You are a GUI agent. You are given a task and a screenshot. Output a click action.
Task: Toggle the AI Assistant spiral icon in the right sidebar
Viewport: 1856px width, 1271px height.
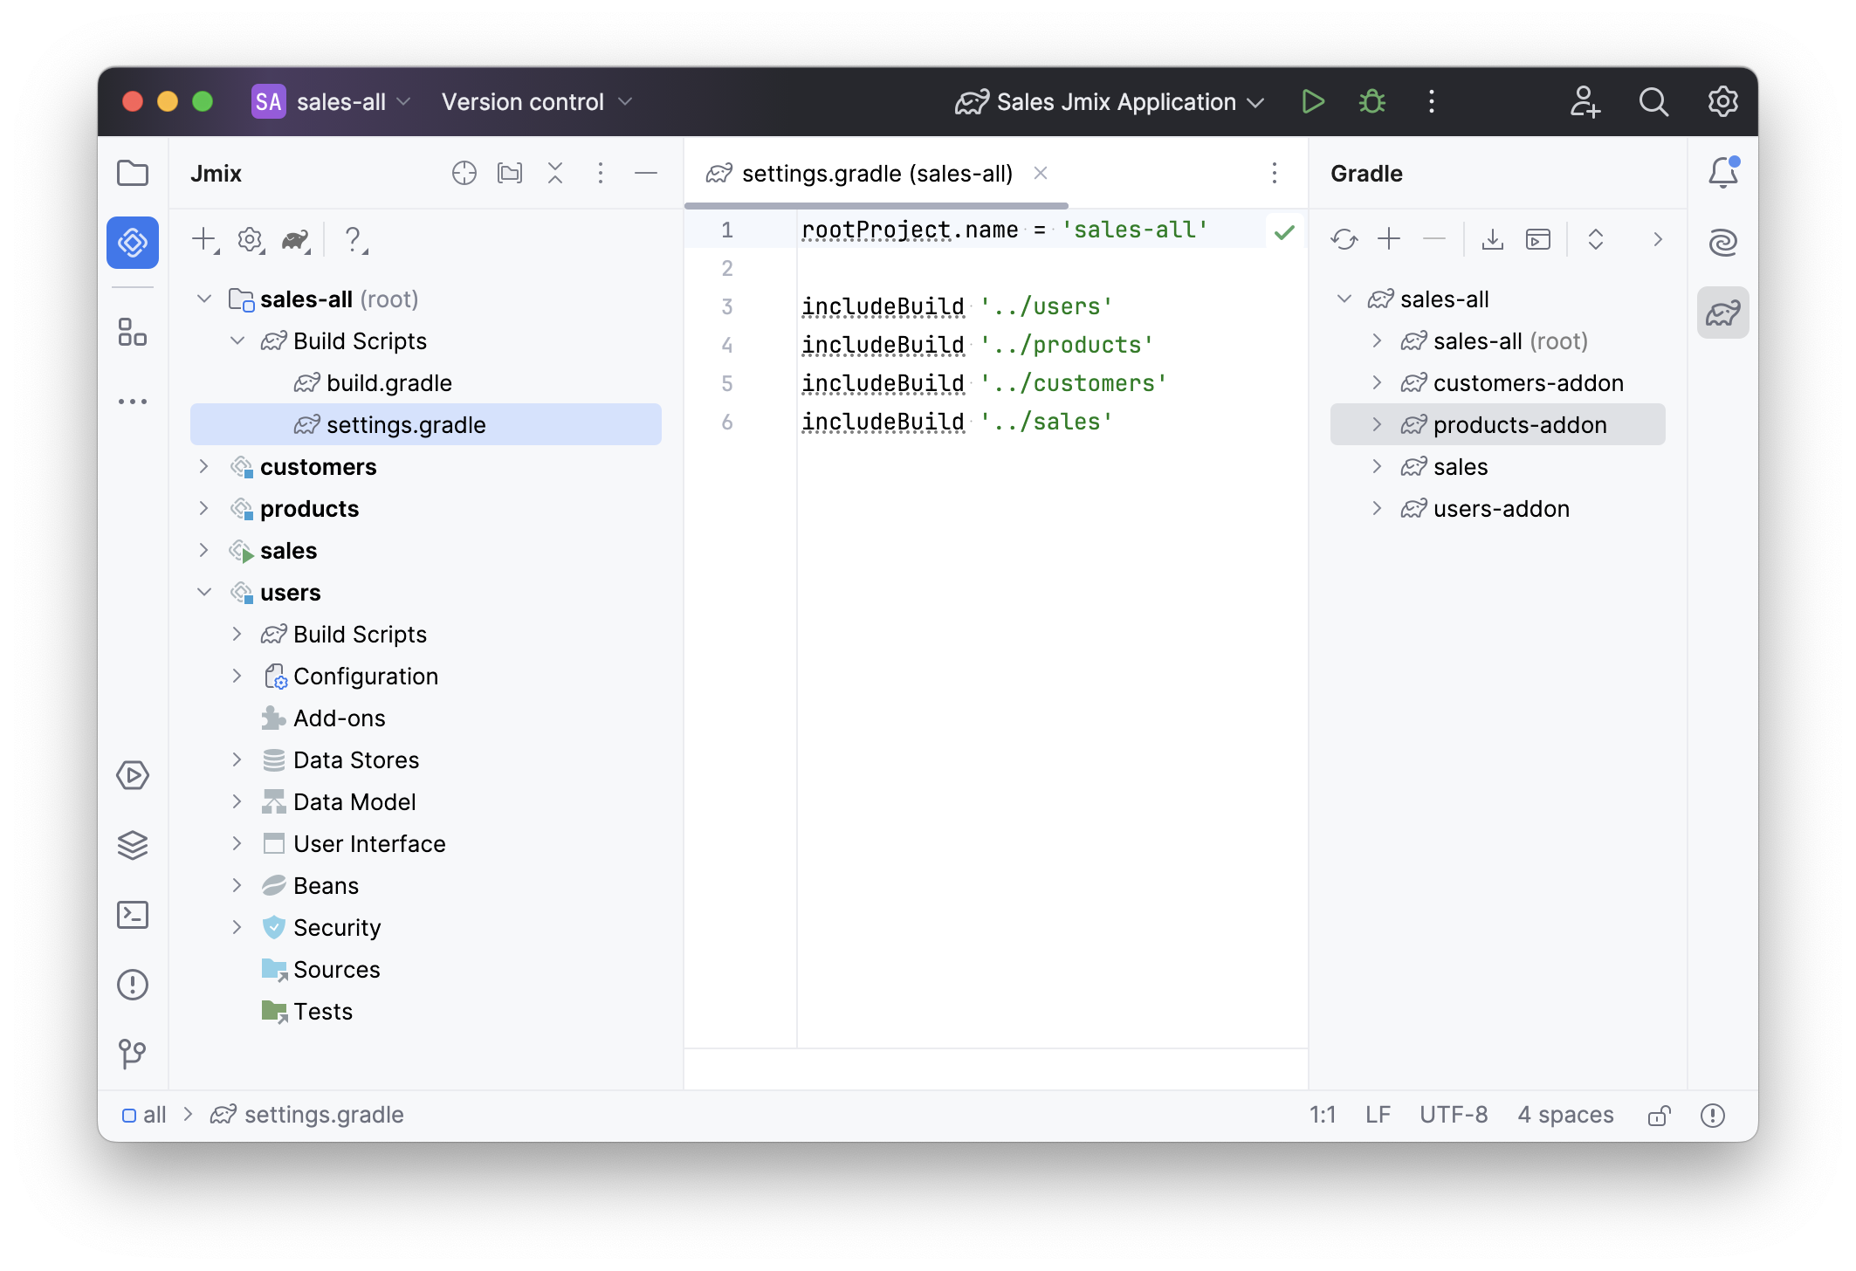pos(1722,242)
